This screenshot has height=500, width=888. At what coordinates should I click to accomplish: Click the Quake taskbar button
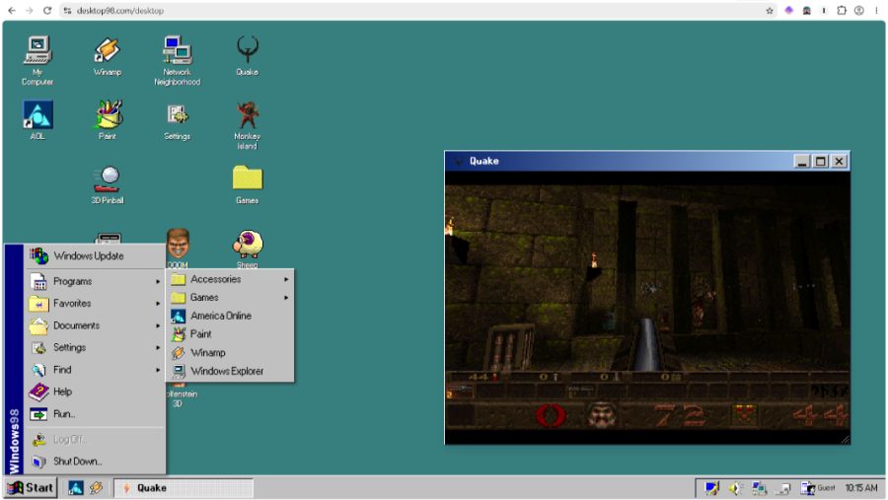point(184,487)
